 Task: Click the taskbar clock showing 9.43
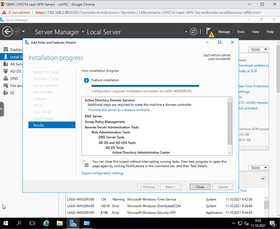258,223
